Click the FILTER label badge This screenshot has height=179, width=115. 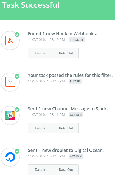coord(75,81)
